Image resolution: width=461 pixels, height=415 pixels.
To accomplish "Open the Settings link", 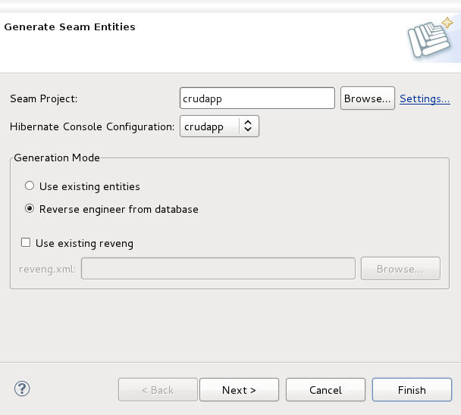I will [425, 98].
